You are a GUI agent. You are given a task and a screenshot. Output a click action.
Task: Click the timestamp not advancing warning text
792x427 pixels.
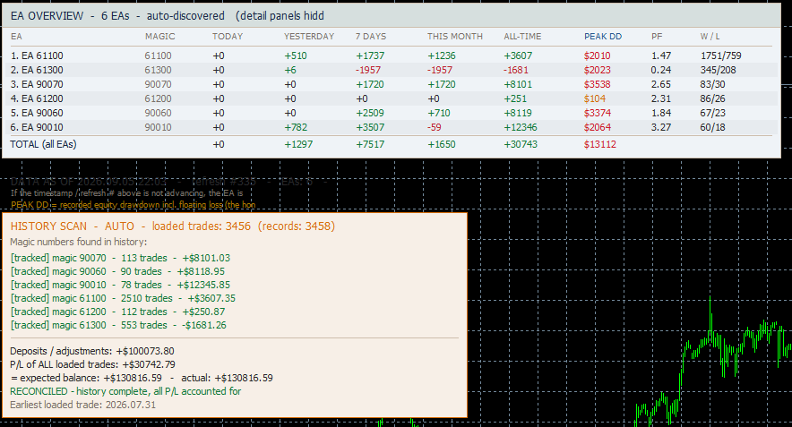coord(127,193)
